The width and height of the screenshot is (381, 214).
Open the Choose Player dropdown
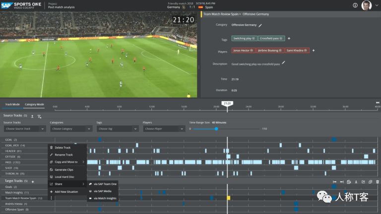163,129
